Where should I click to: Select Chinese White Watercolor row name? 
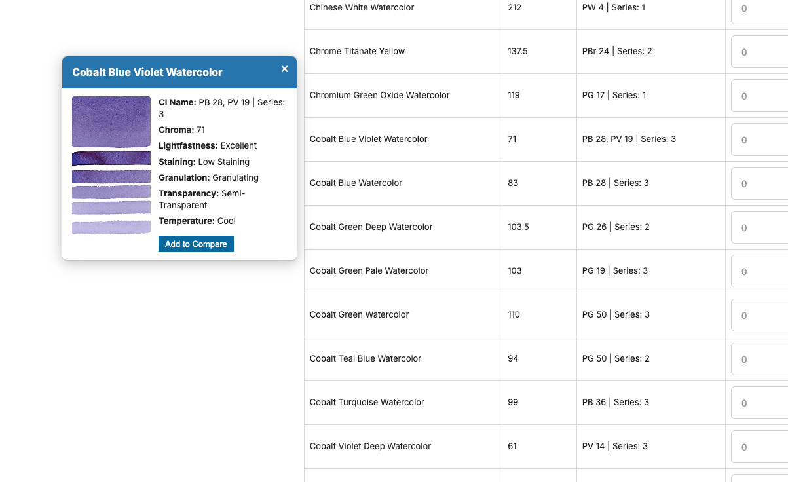[362, 8]
